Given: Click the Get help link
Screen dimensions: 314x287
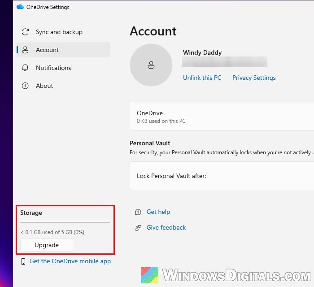Looking at the screenshot, I should (x=158, y=212).
